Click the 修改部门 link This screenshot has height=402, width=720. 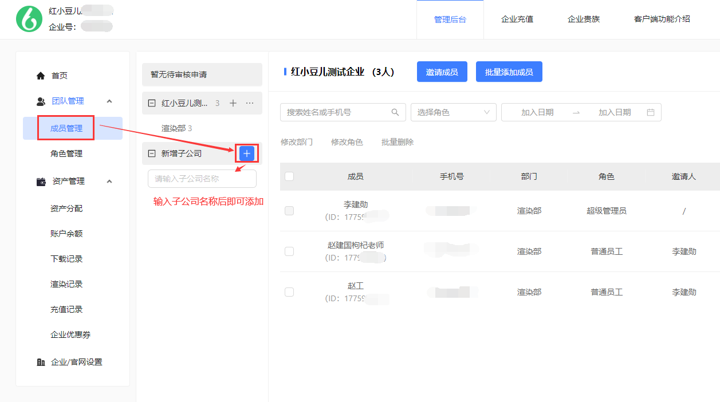(x=297, y=142)
